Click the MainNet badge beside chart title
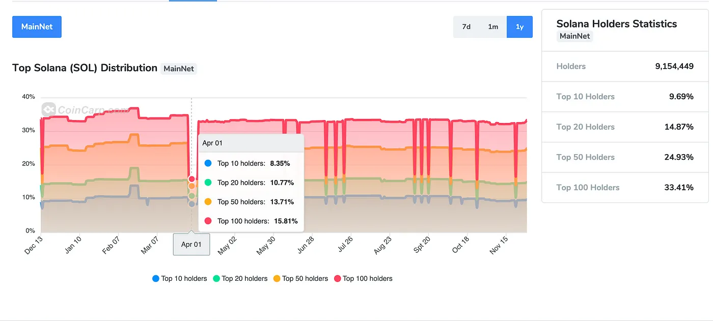 coord(179,69)
